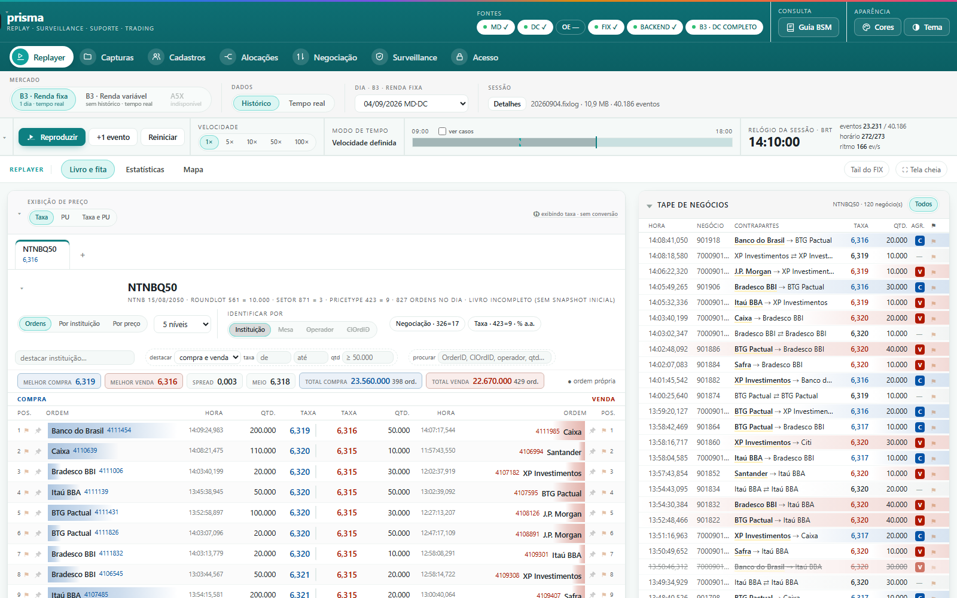The image size is (957, 598).
Task: Pin the Caixa 4110639 buy order
Action: pos(38,451)
